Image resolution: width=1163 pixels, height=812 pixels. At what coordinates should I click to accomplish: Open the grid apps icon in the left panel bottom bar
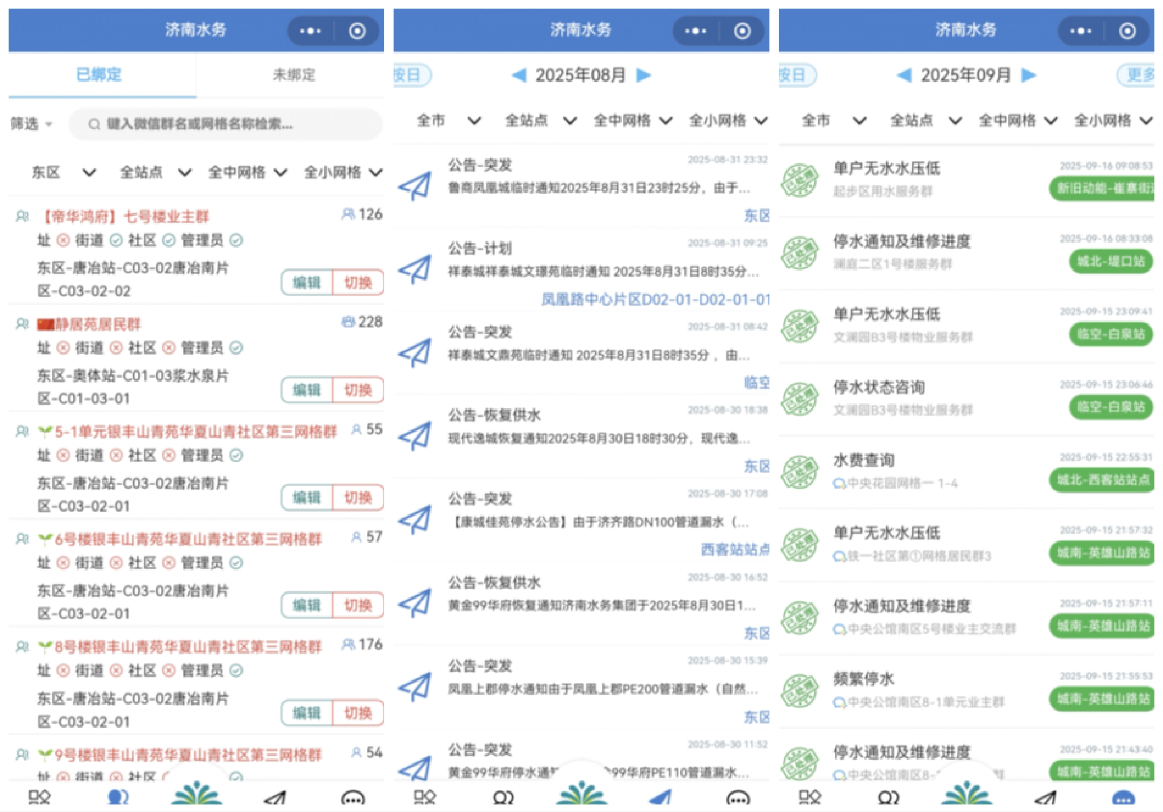coord(39,797)
